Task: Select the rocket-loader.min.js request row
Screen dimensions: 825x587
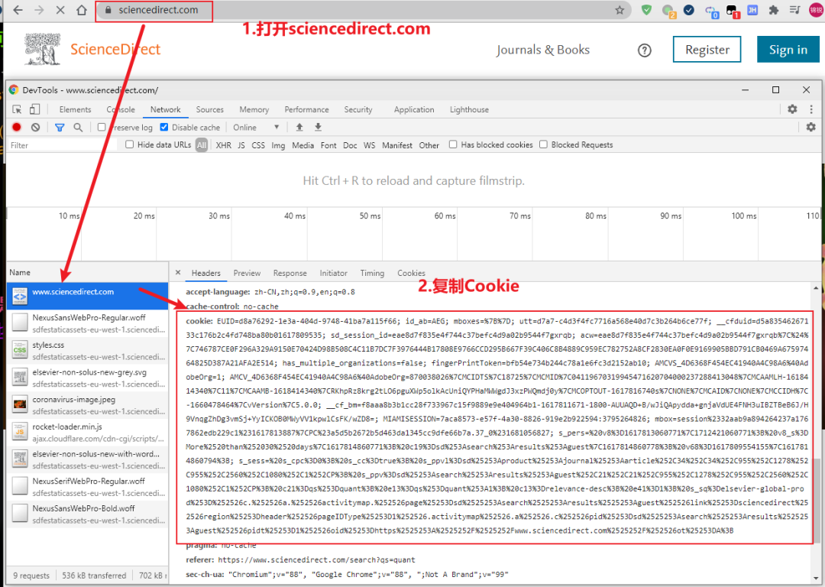Action: pyautogui.click(x=87, y=432)
